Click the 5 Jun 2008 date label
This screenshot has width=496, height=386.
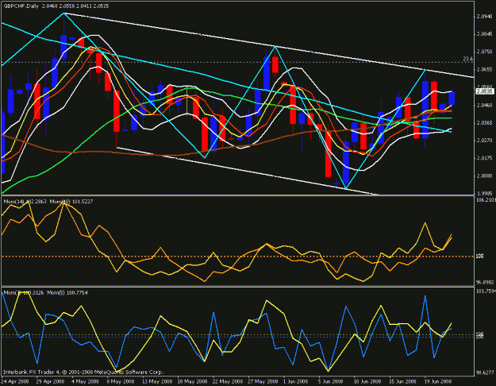(331, 381)
